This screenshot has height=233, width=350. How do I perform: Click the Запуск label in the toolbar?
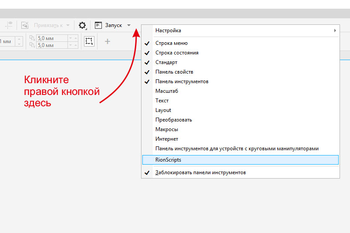pos(114,25)
